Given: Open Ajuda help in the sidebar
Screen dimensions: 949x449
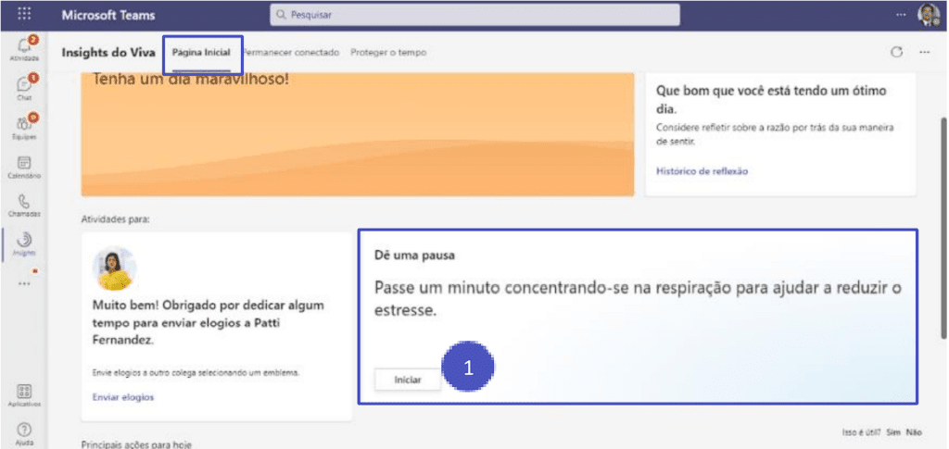Looking at the screenshot, I should pos(24,434).
